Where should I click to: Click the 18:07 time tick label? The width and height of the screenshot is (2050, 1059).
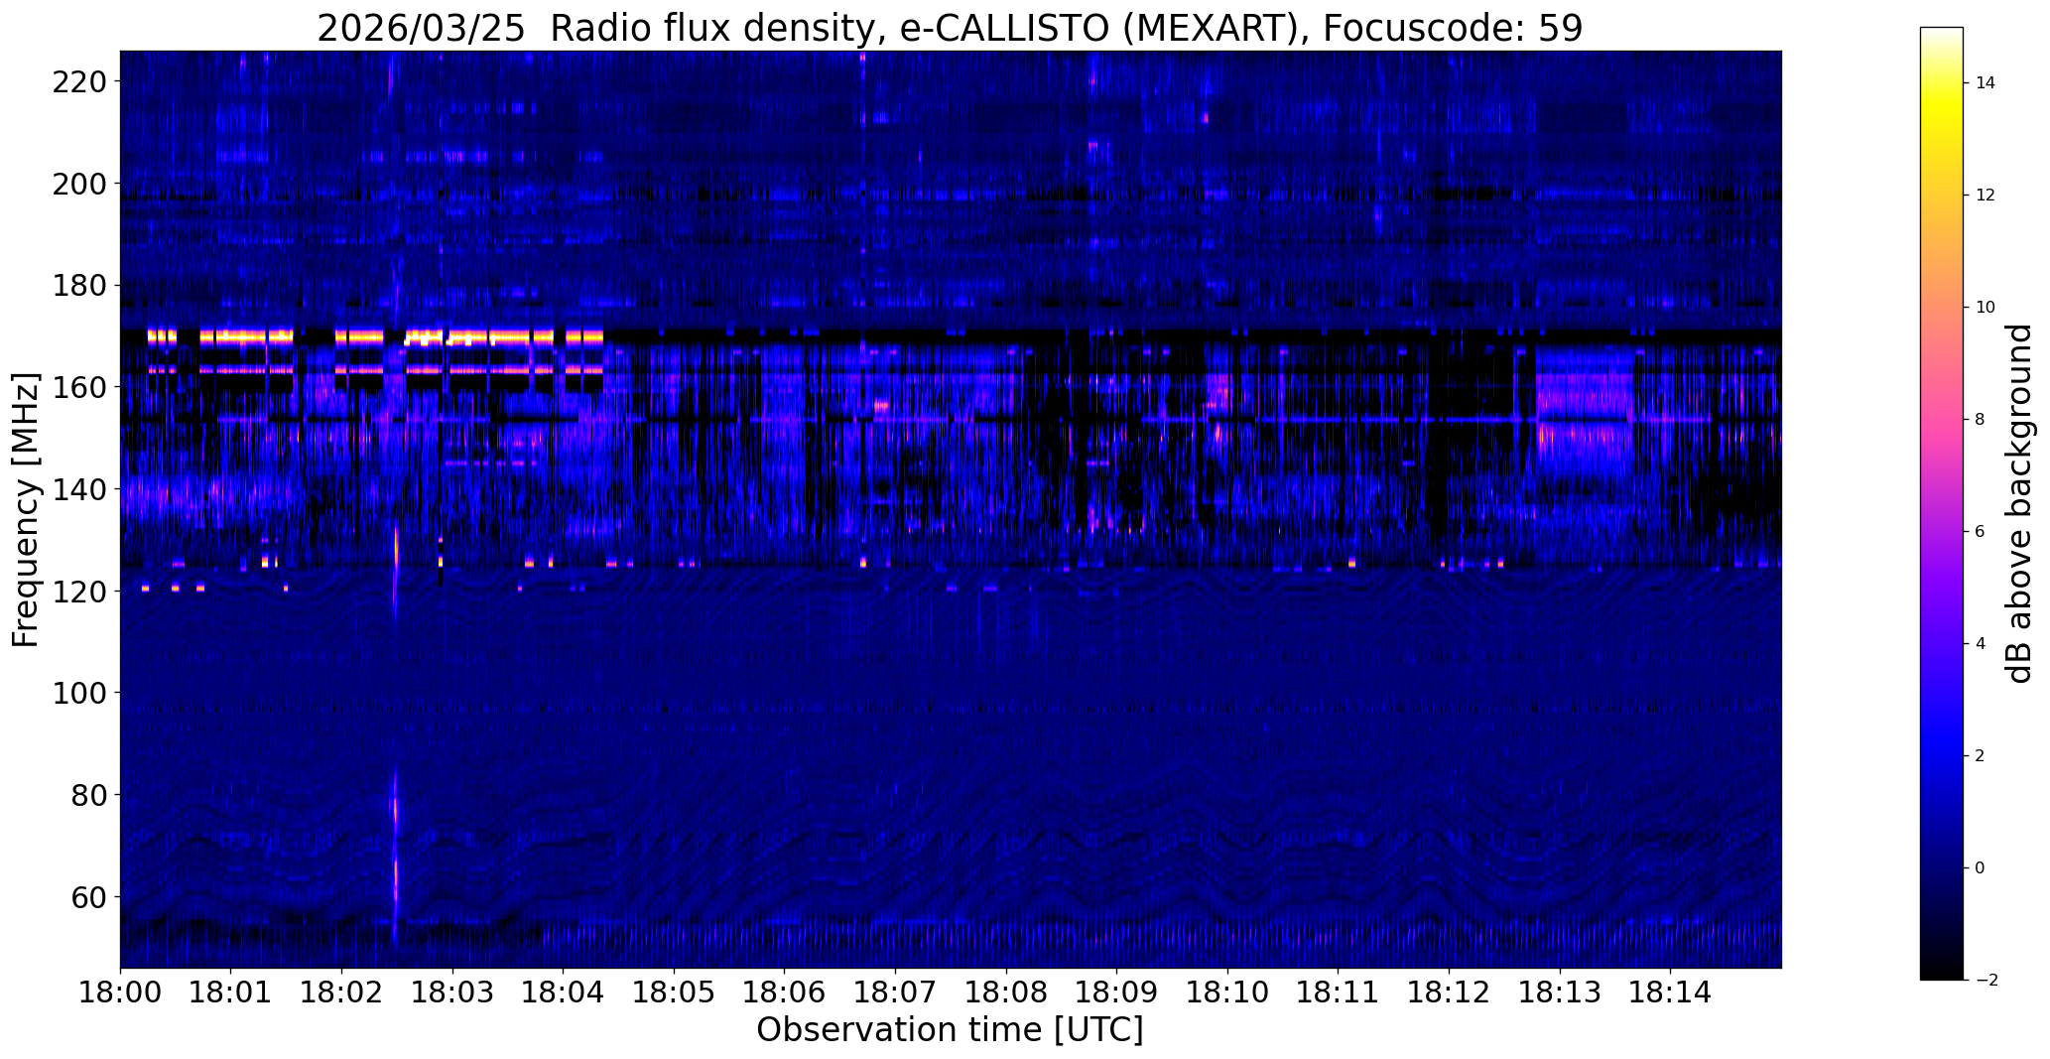point(896,993)
